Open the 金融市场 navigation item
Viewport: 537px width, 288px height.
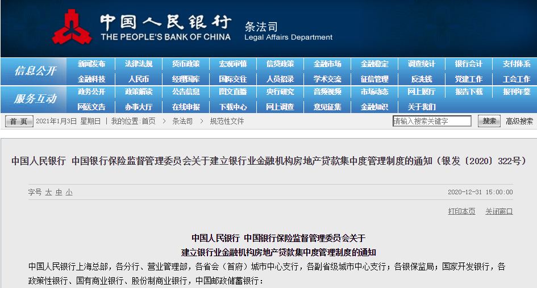pos(327,64)
